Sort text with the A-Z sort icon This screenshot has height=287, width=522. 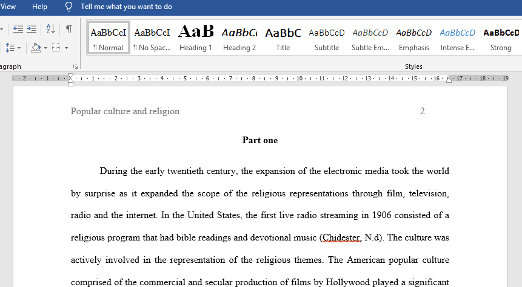pyautogui.click(x=50, y=29)
